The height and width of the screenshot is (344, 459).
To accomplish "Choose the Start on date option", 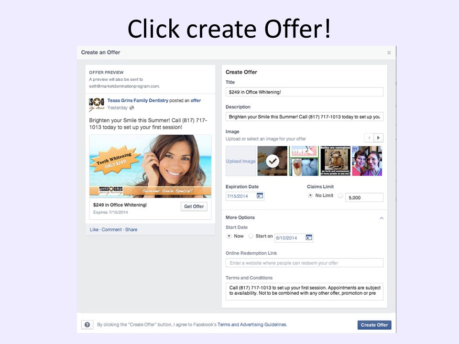I will pyautogui.click(x=251, y=236).
